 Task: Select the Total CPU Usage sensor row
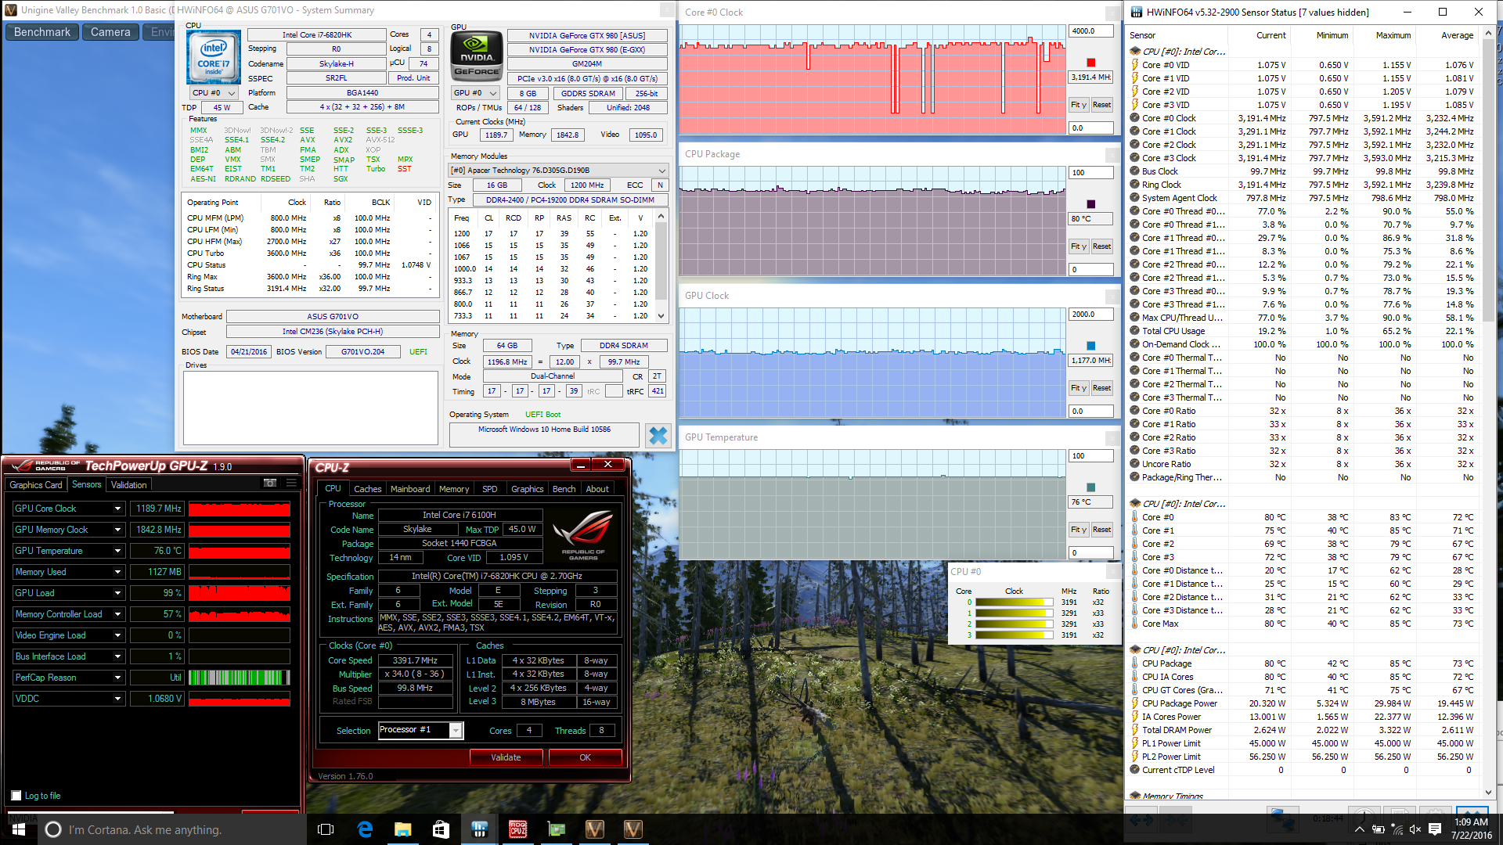[1303, 331]
